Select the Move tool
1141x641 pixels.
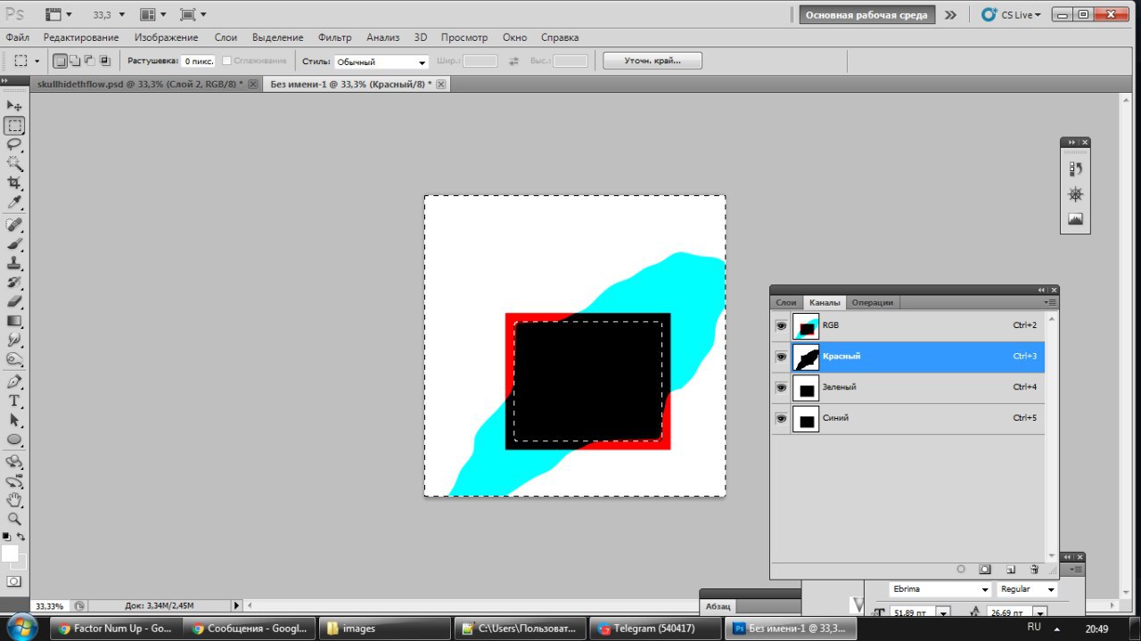(x=14, y=106)
